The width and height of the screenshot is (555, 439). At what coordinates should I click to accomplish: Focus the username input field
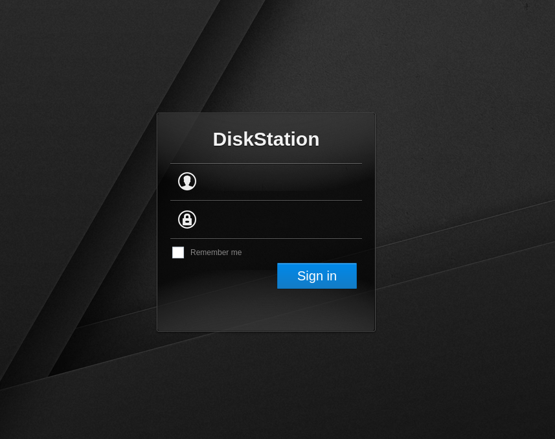click(x=278, y=182)
